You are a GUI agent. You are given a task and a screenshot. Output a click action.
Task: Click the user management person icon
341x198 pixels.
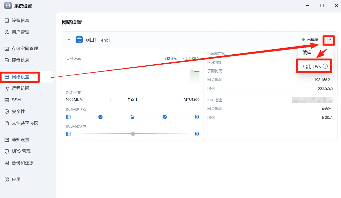pyautogui.click(x=7, y=32)
